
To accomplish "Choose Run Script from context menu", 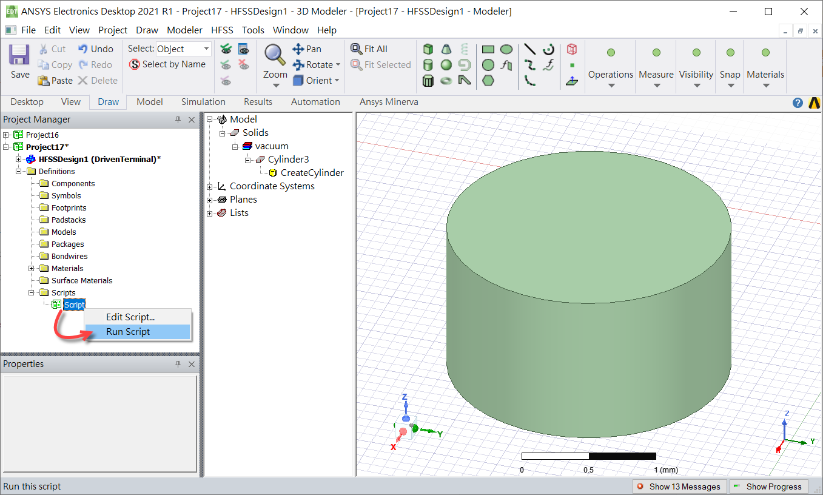I will (138, 332).
